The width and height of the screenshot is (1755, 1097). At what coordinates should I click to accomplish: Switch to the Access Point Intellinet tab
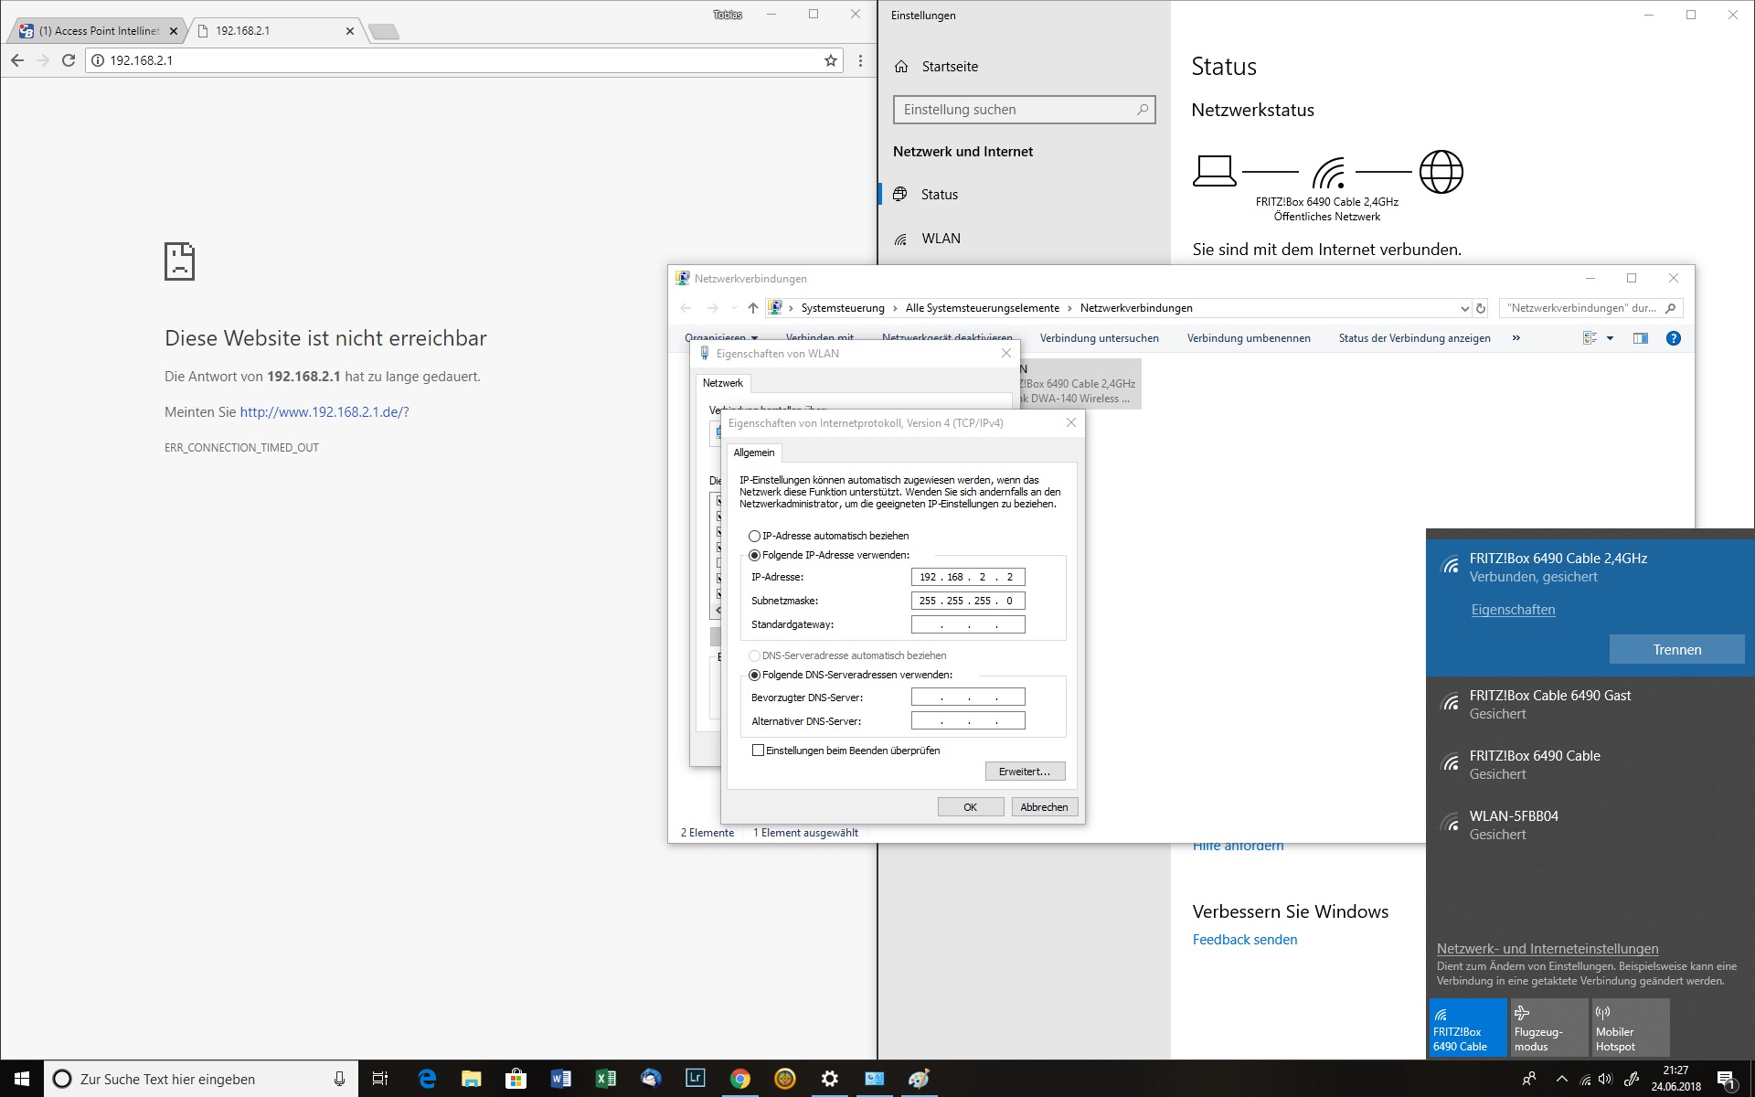click(98, 30)
